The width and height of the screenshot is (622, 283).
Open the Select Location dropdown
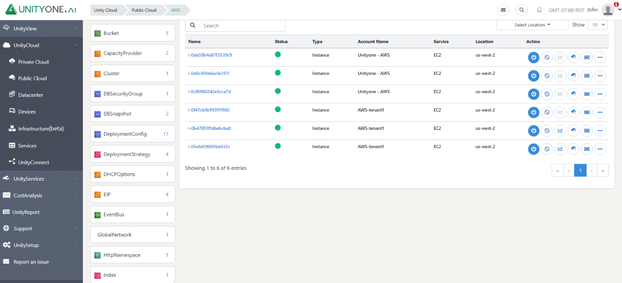click(x=532, y=25)
